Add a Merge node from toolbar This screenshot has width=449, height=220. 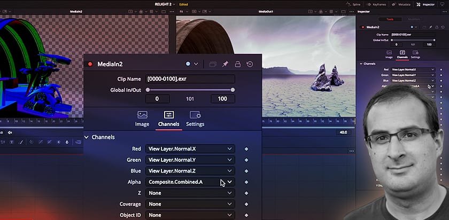[78, 142]
